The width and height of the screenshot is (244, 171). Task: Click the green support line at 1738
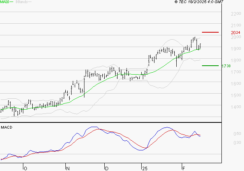pos(210,66)
